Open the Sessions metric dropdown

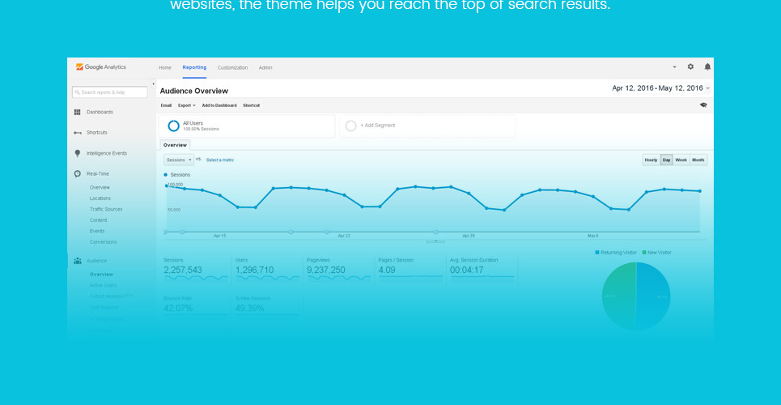(x=178, y=160)
